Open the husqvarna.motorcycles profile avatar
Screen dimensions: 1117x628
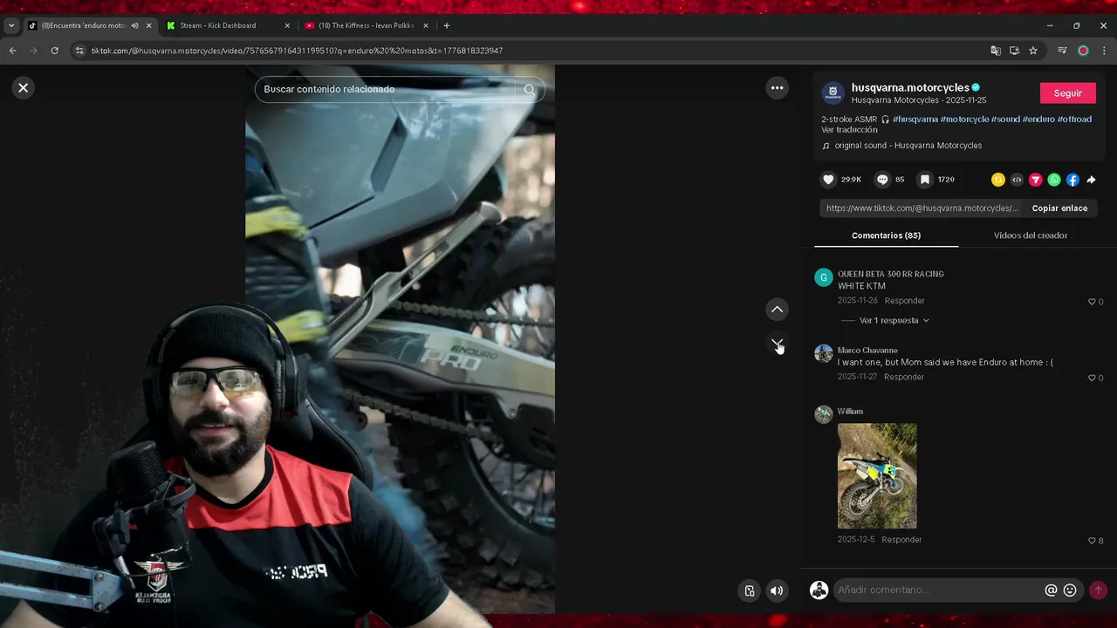[x=833, y=92]
